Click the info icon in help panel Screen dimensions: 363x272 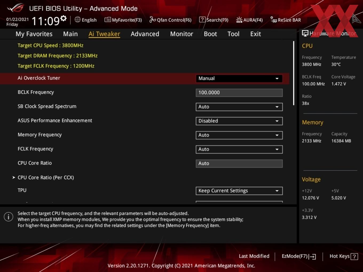pos(9,217)
